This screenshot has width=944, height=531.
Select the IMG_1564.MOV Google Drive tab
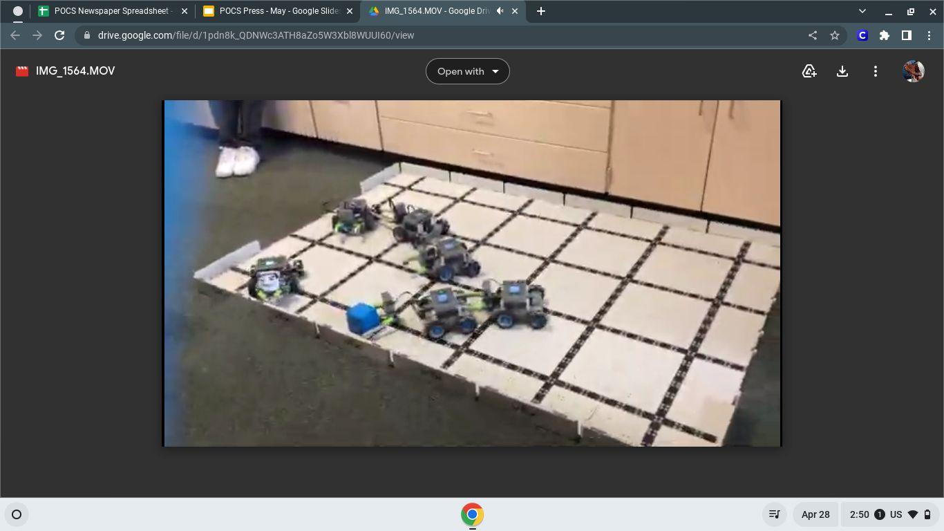[x=442, y=11]
